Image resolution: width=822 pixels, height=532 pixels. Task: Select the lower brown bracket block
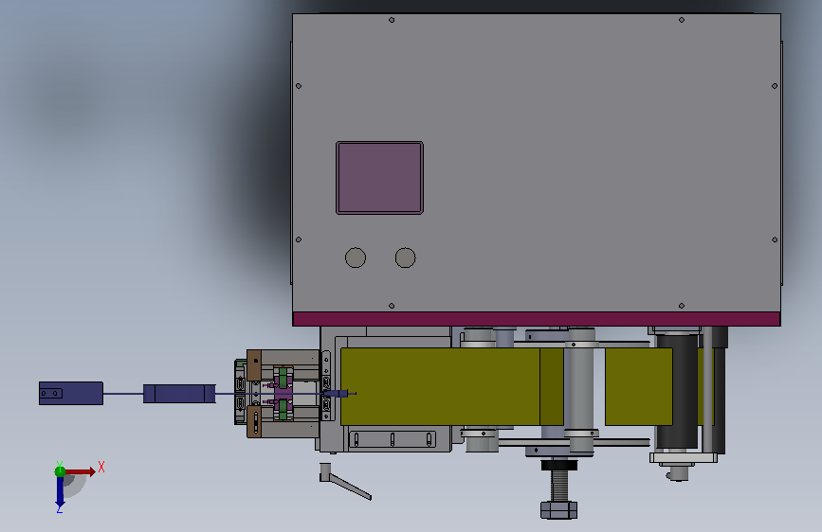[x=254, y=421]
